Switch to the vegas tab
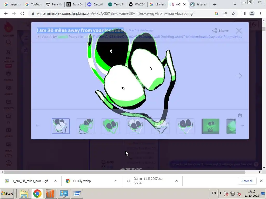 (12, 4)
